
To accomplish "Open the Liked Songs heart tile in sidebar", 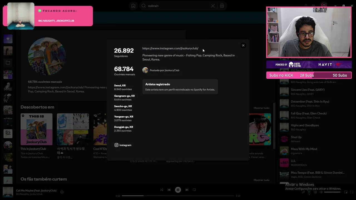I will pos(8,39).
